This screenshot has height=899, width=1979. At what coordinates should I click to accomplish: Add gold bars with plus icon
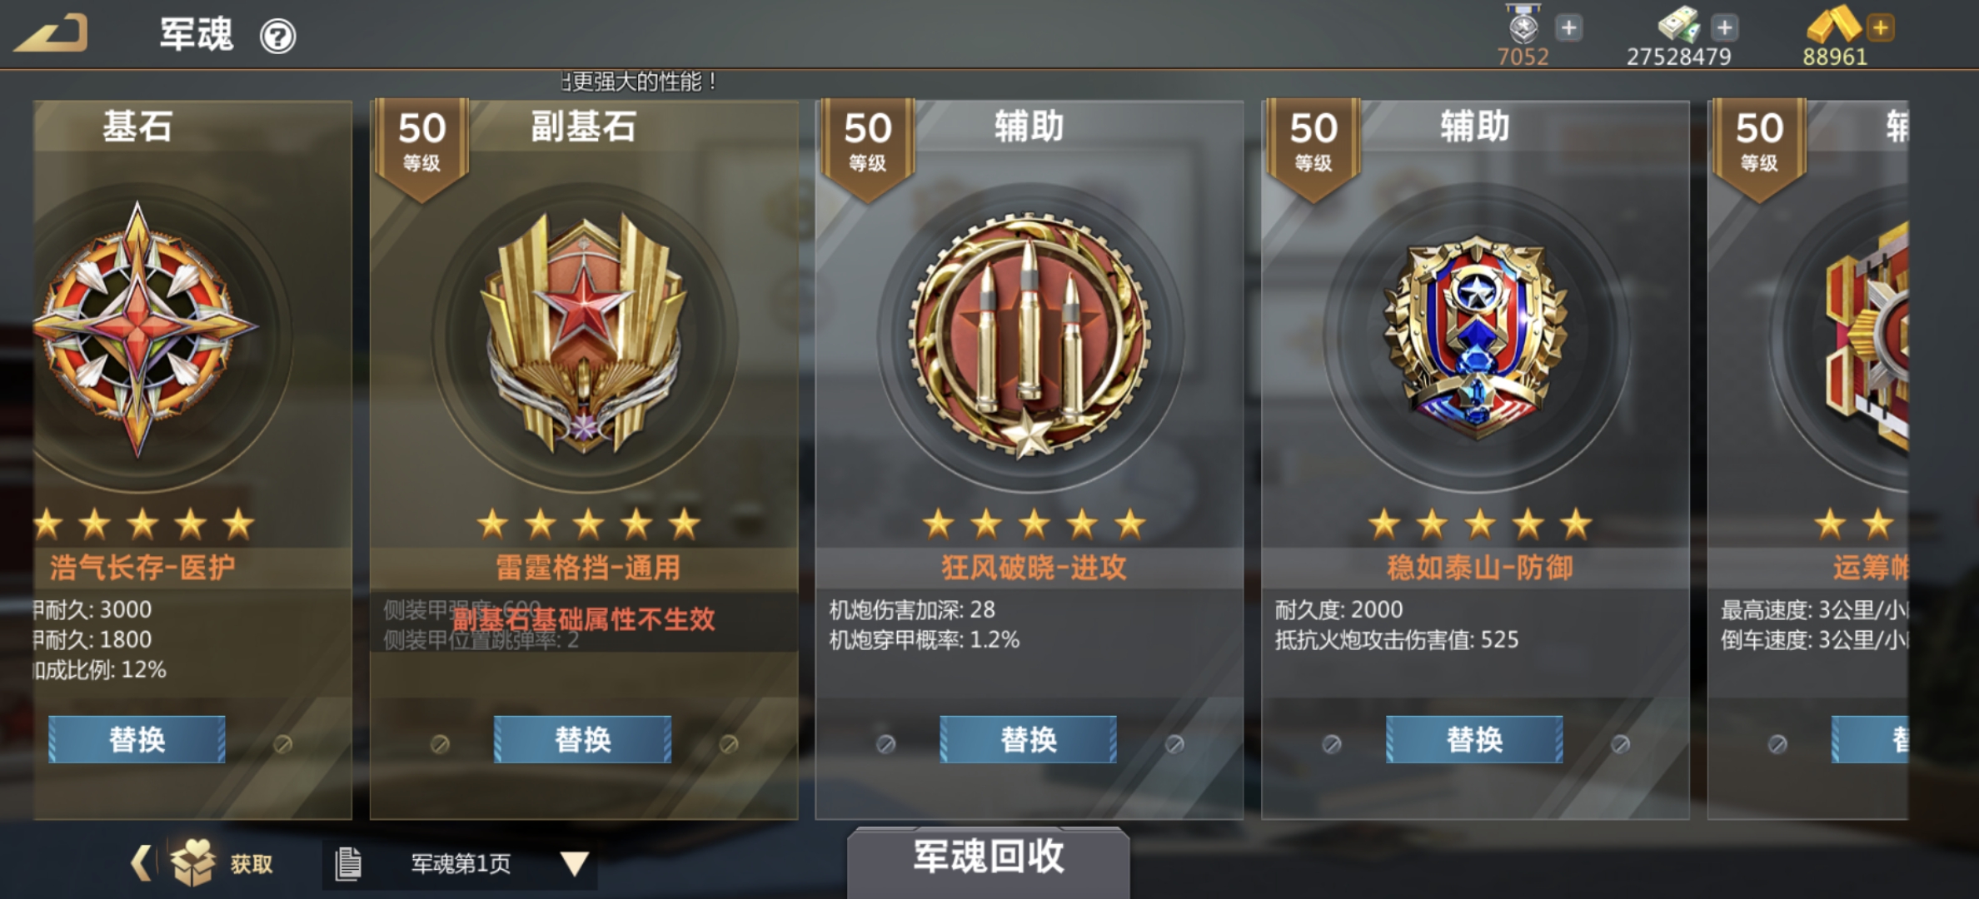pos(1880,28)
